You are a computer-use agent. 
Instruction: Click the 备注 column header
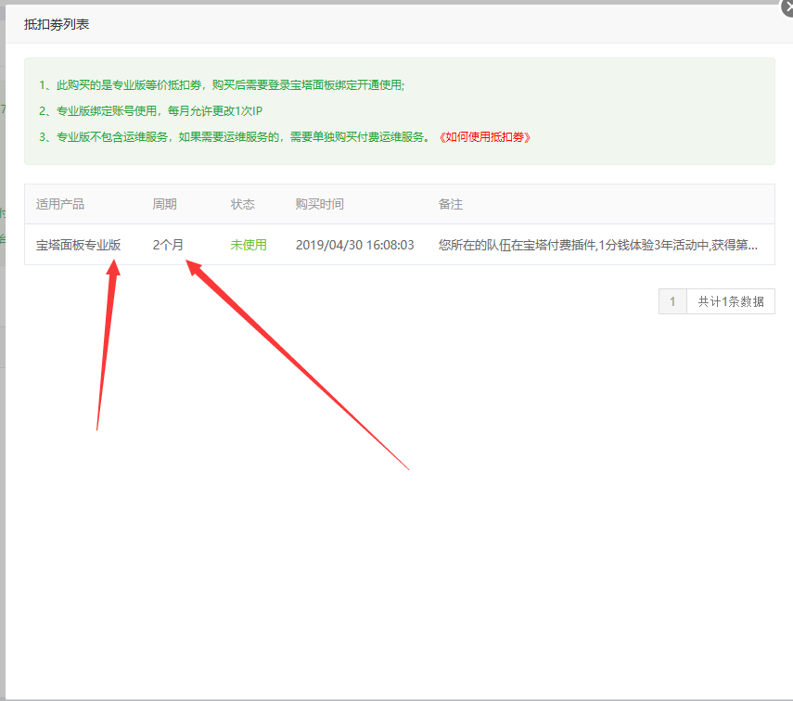(x=450, y=204)
